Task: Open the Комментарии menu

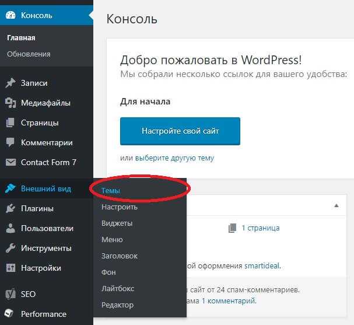Action: tap(47, 142)
